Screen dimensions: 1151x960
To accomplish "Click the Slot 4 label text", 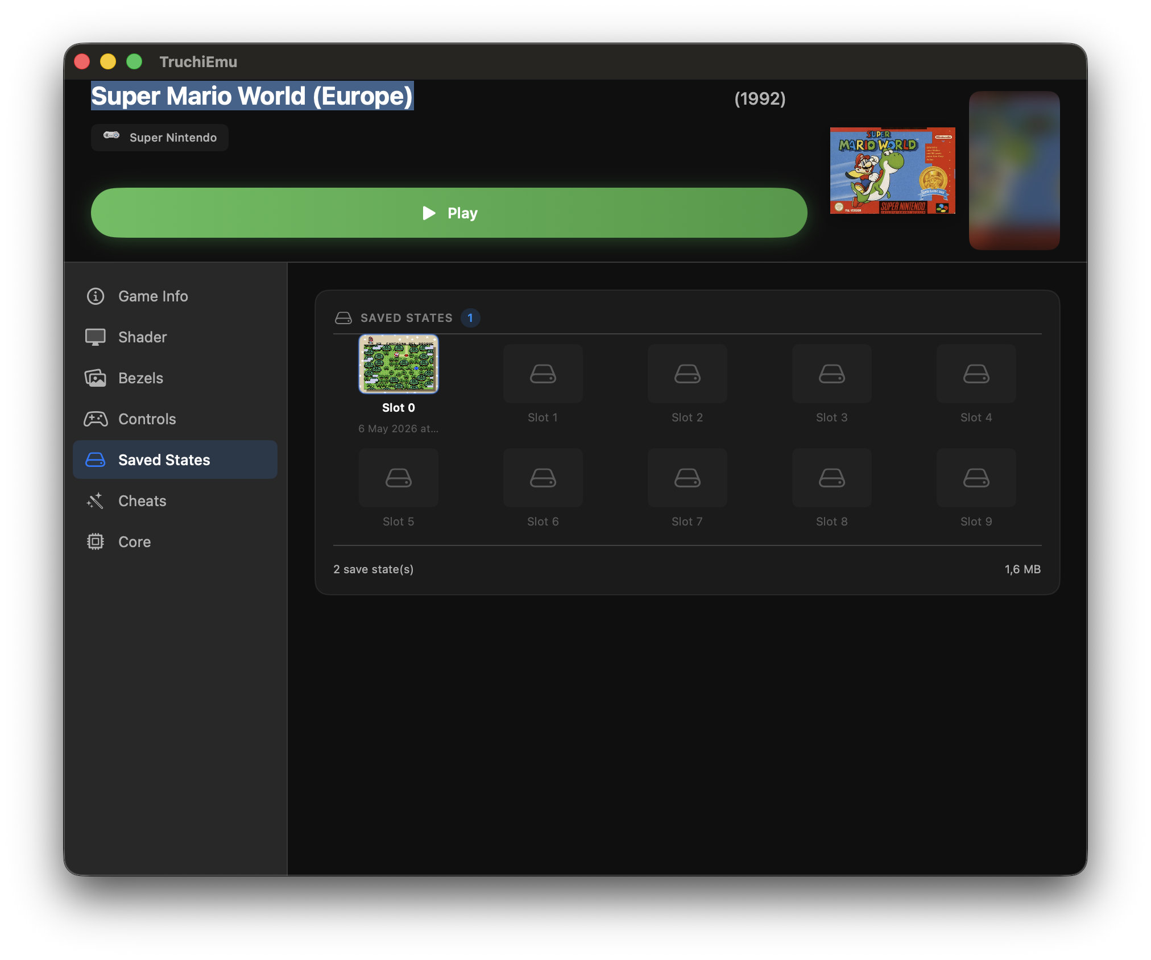I will pos(976,417).
